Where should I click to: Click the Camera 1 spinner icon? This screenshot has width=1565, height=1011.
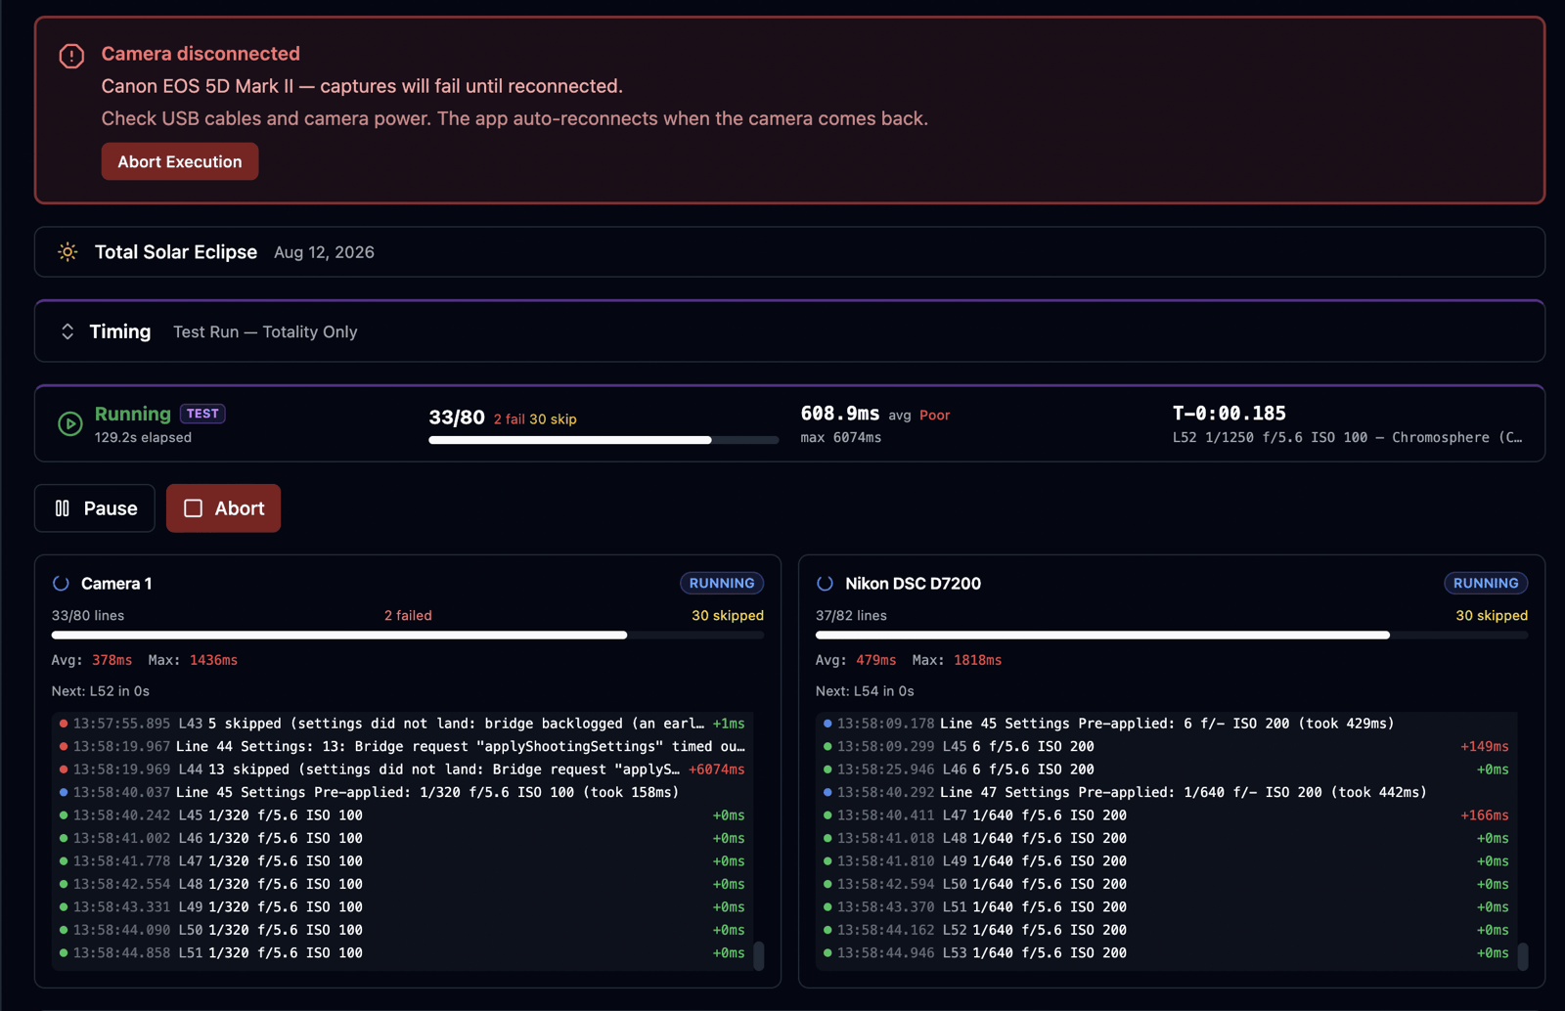(61, 584)
